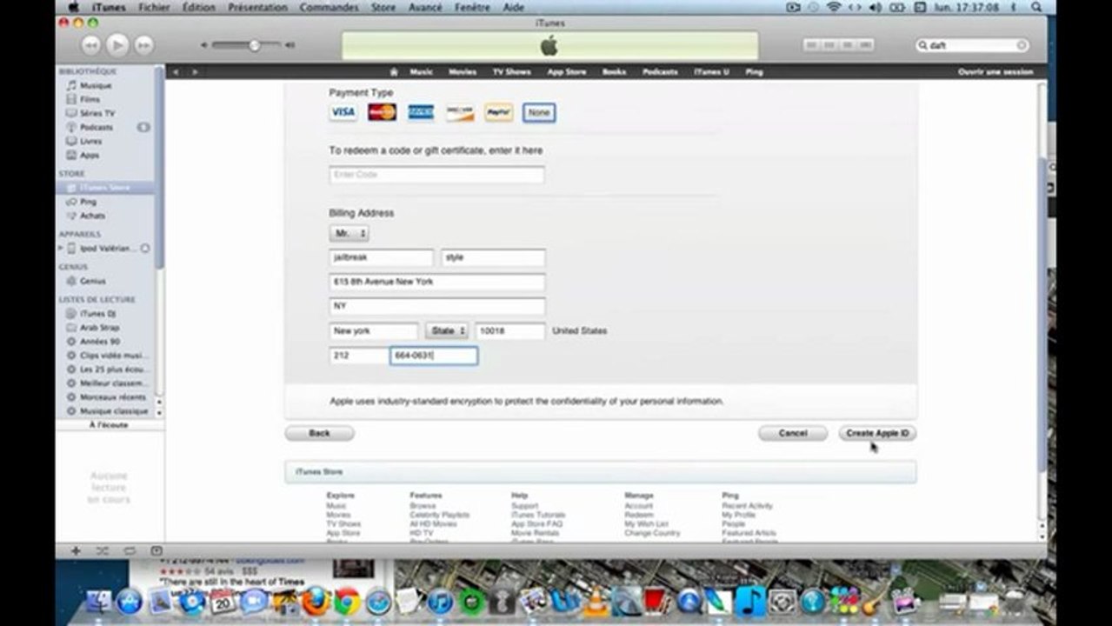This screenshot has width=1112, height=626.
Task: Open the State dropdown
Action: [x=447, y=331]
